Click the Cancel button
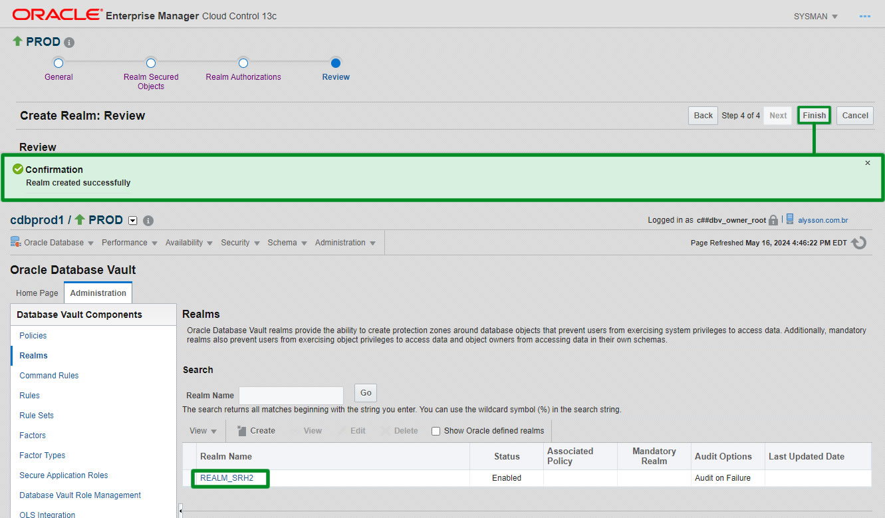 coord(855,116)
